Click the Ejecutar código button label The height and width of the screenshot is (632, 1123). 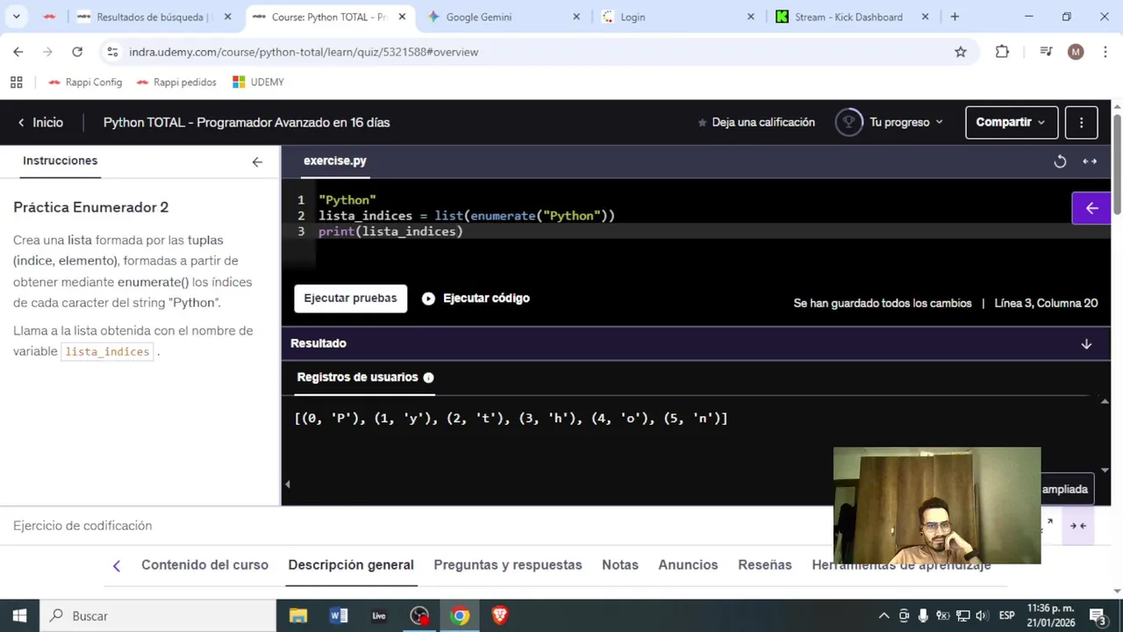tap(486, 298)
